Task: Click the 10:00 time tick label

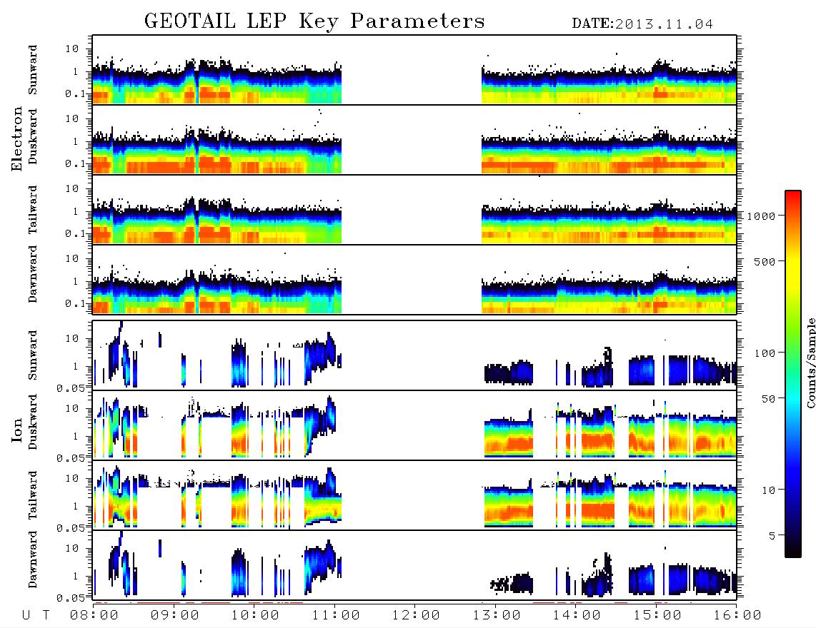Action: (255, 616)
